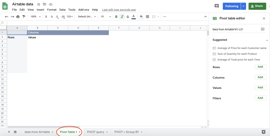
Task: Open fill color picker
Action: (x=141, y=17)
